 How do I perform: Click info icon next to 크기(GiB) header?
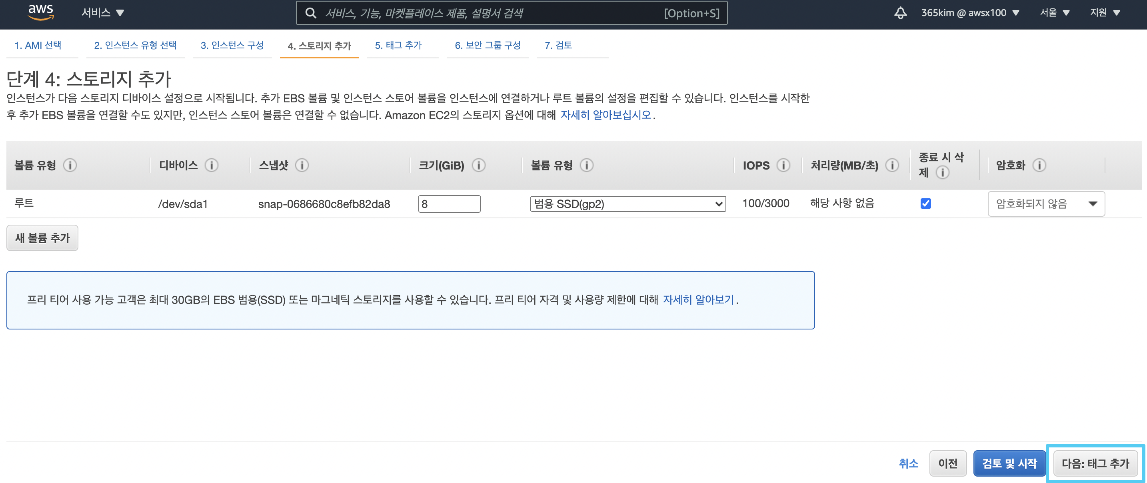(479, 166)
